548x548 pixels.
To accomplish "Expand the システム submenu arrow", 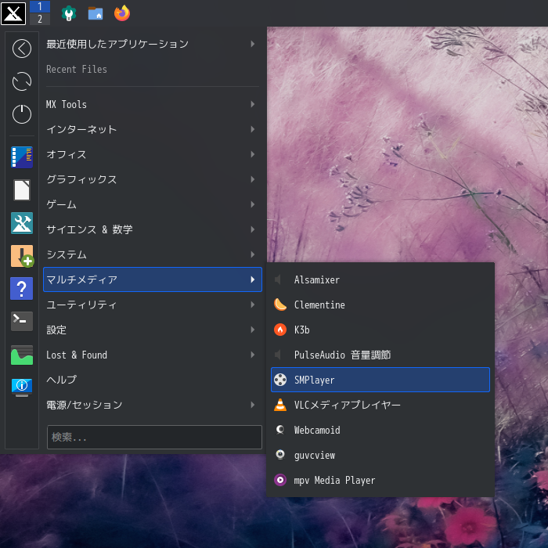I will (253, 254).
